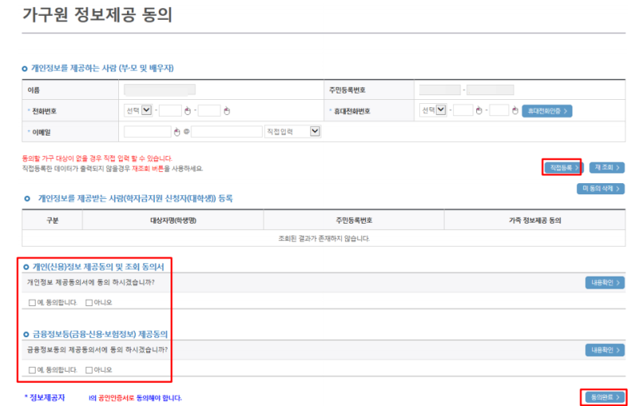Open 내용확인 for 금융정보등의 제공동의서
Image resolution: width=635 pixels, height=406 pixels.
click(x=605, y=350)
